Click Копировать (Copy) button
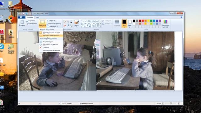Viewport: 201px width, 113px height. tap(31, 24)
